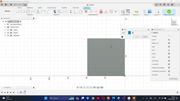Open the Modify dropdown menu
This screenshot has width=180, height=101.
click(x=57, y=15)
